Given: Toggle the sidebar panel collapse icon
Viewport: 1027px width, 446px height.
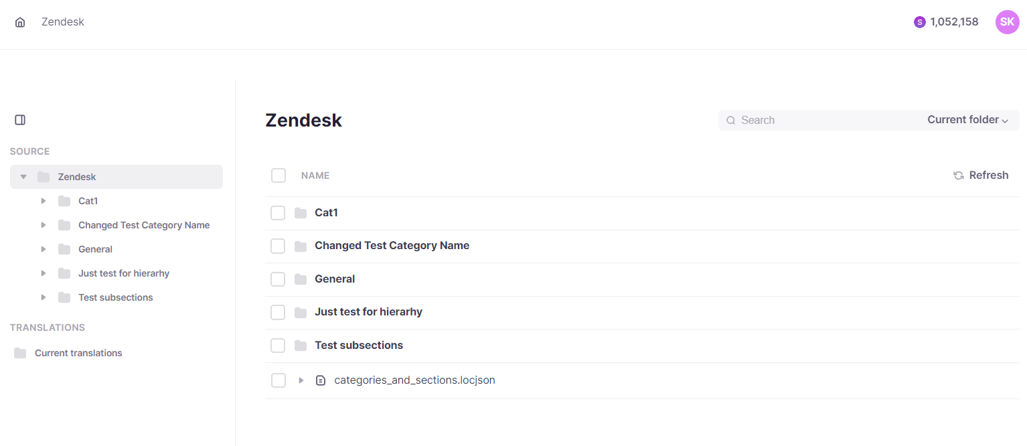Looking at the screenshot, I should tap(20, 120).
